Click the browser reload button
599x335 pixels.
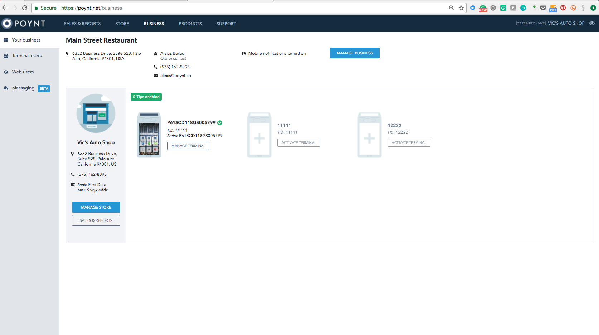tap(25, 8)
